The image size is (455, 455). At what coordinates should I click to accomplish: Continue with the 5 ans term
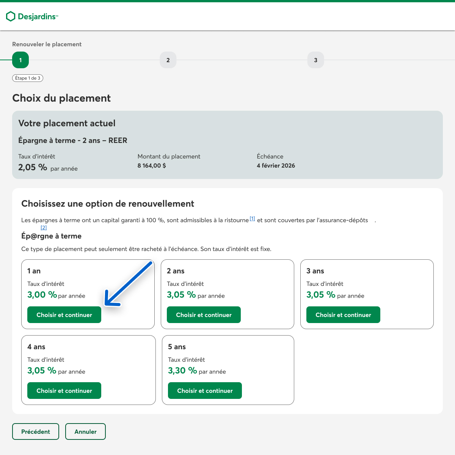[205, 391]
